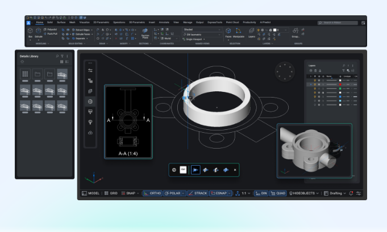Click the Linetype column header in Layers

coord(347,77)
